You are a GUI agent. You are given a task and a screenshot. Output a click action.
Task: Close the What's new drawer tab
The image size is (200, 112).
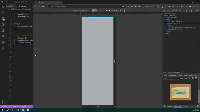point(182,106)
